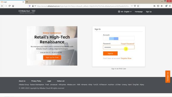Screen dimensions: 172x97
Task: Click Xiami footer link
Action: 130,85
